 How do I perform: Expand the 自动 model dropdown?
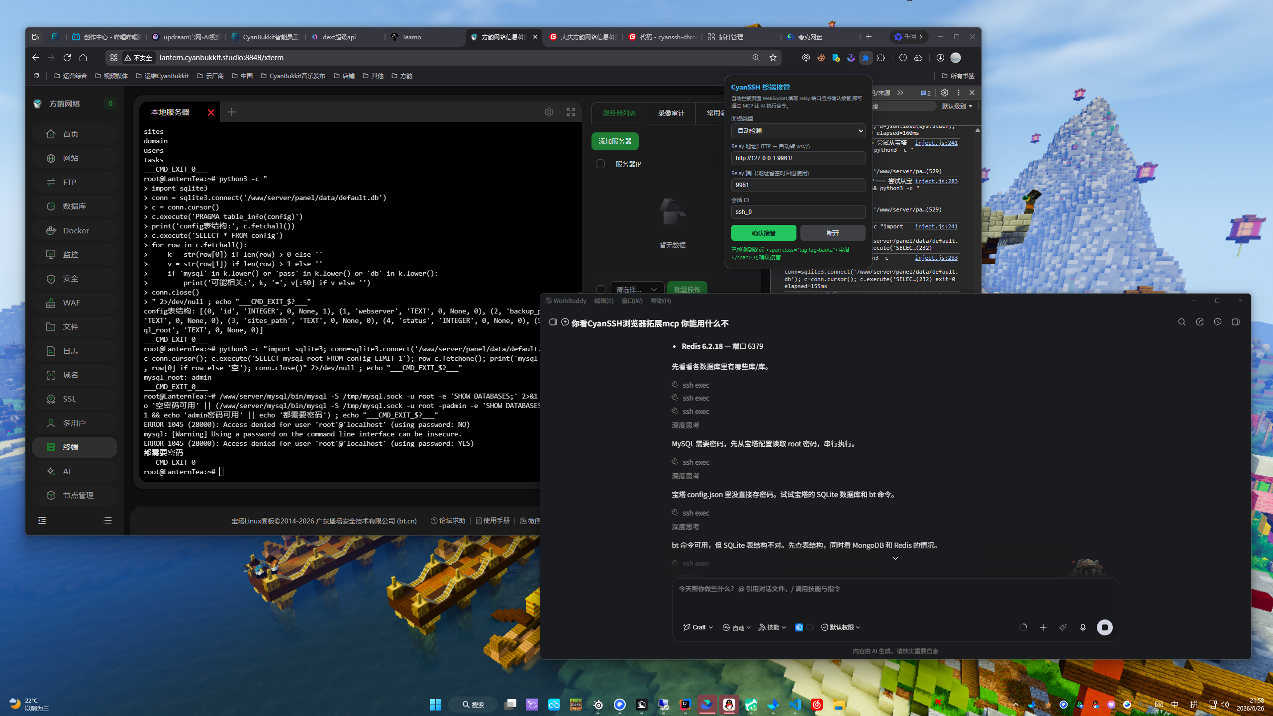click(736, 627)
